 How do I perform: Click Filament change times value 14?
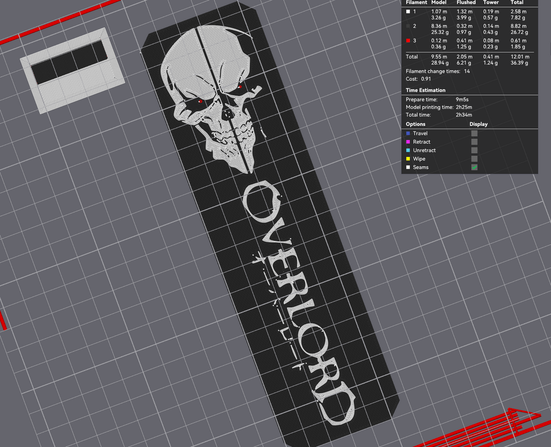click(467, 72)
